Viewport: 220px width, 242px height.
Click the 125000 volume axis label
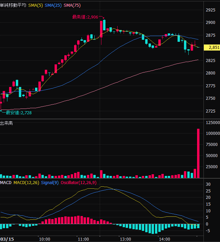[x=213, y=123]
